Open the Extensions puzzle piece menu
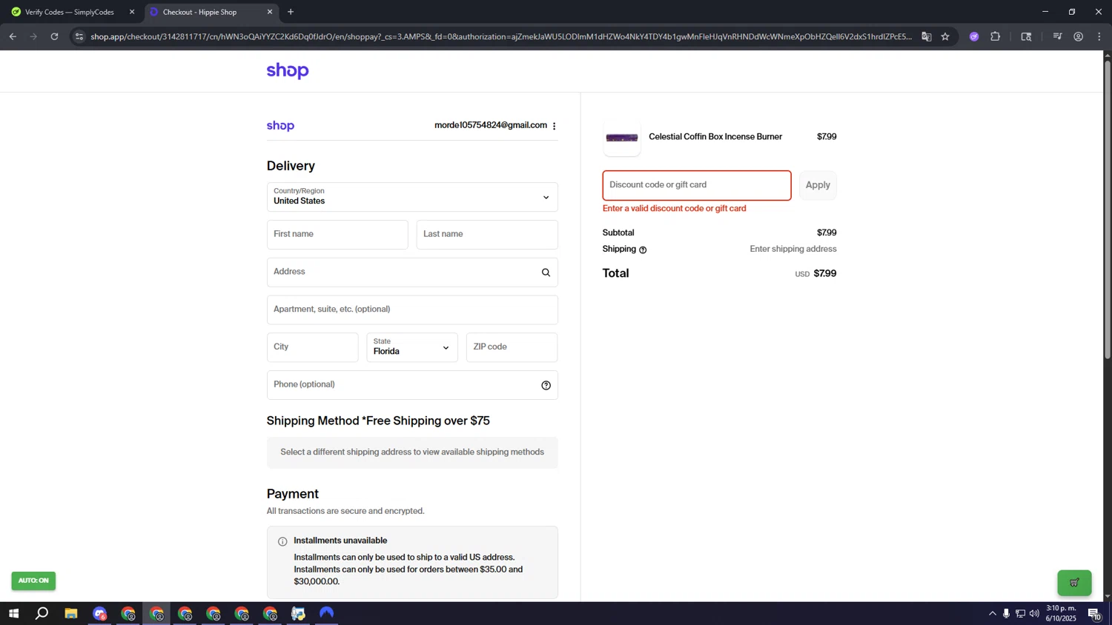1112x625 pixels. [995, 36]
